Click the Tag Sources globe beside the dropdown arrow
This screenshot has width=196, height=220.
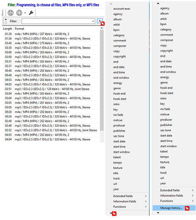19,13
